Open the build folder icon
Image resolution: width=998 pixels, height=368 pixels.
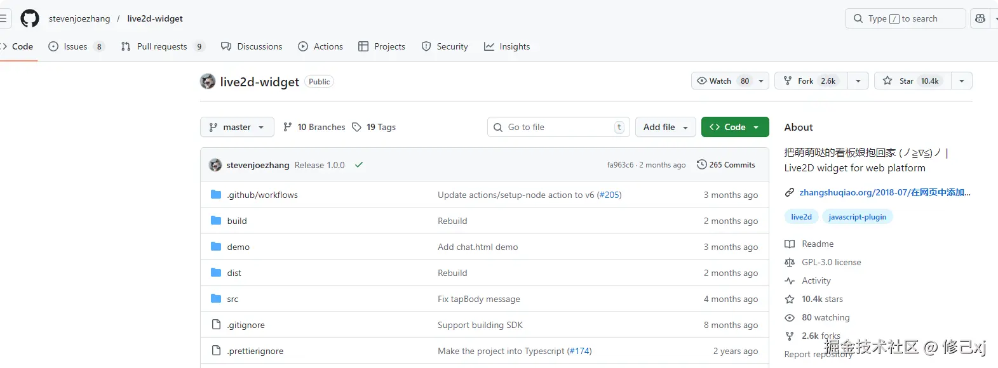216,221
